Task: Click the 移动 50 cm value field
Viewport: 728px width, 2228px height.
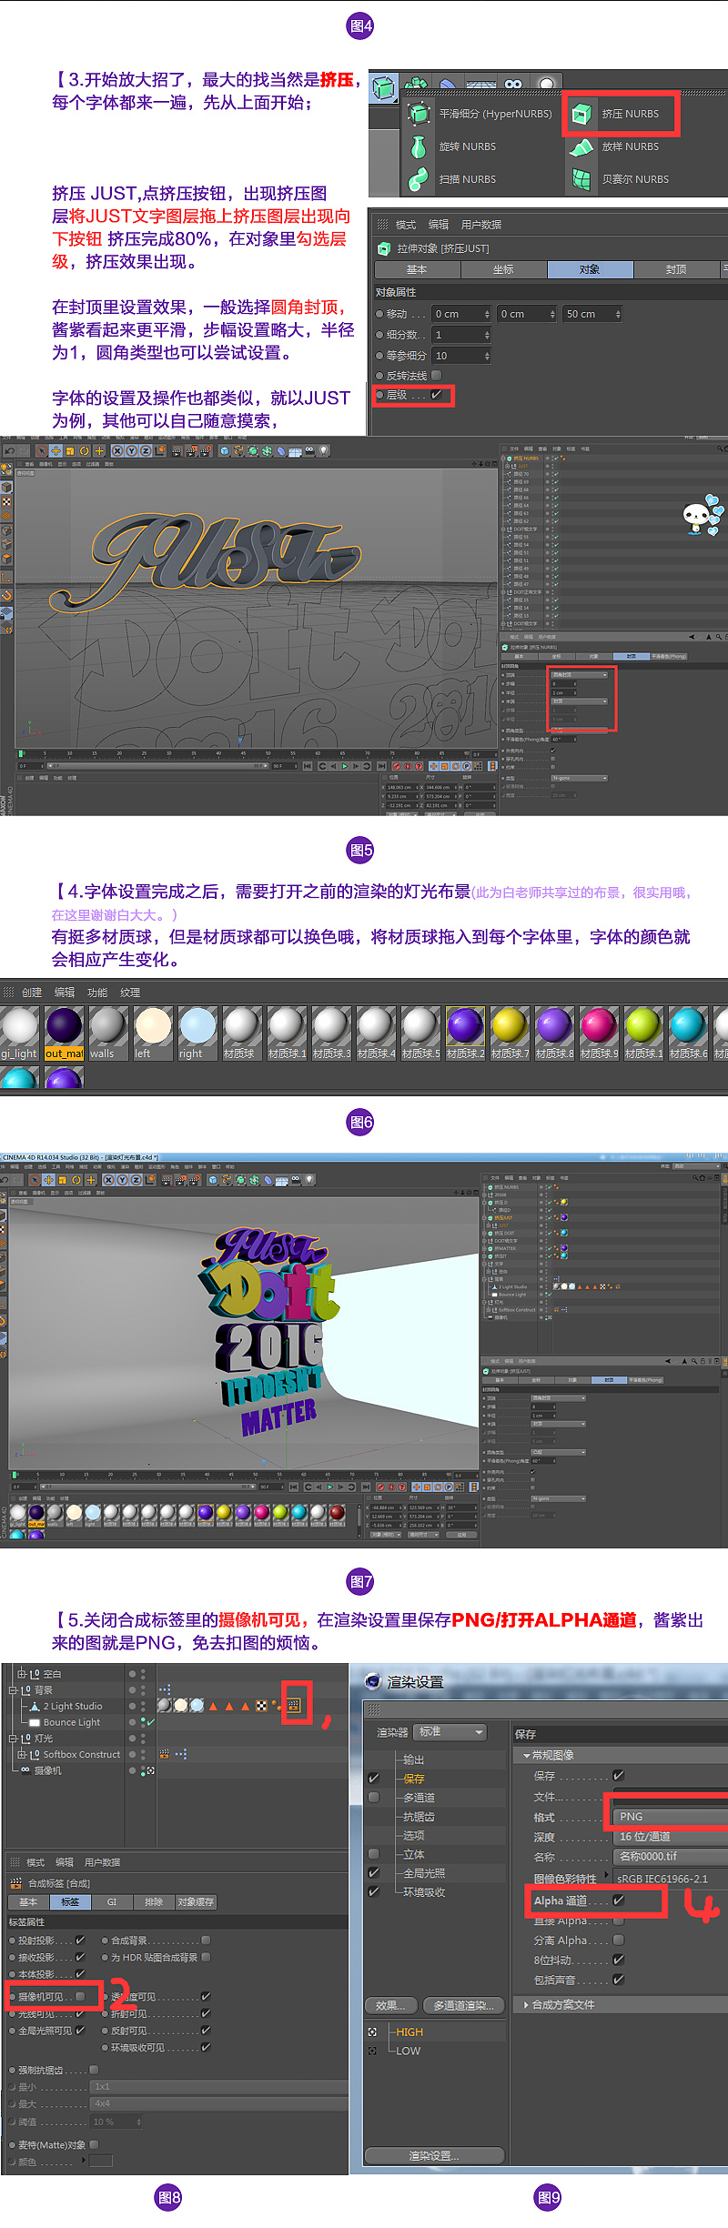Action: click(592, 314)
